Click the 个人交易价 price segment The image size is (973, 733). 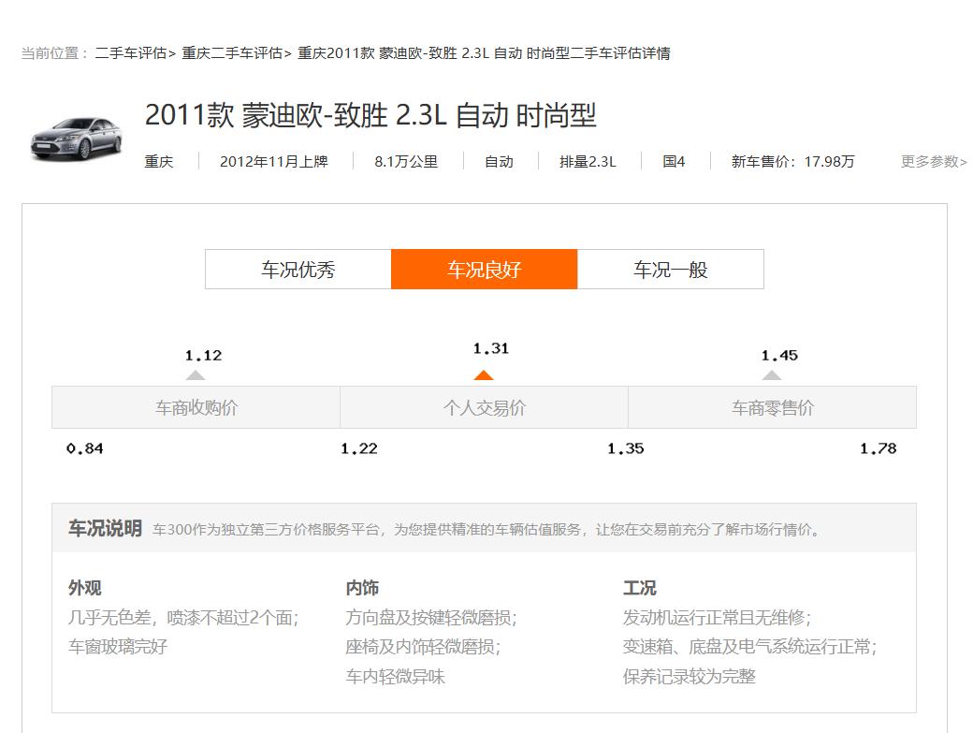(484, 408)
